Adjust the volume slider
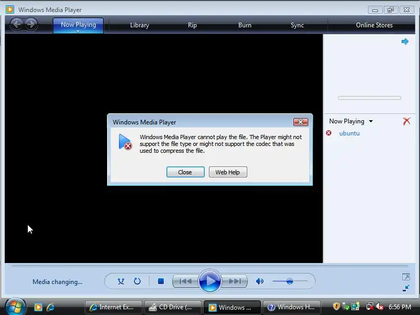The width and height of the screenshot is (420, 315). tap(290, 281)
